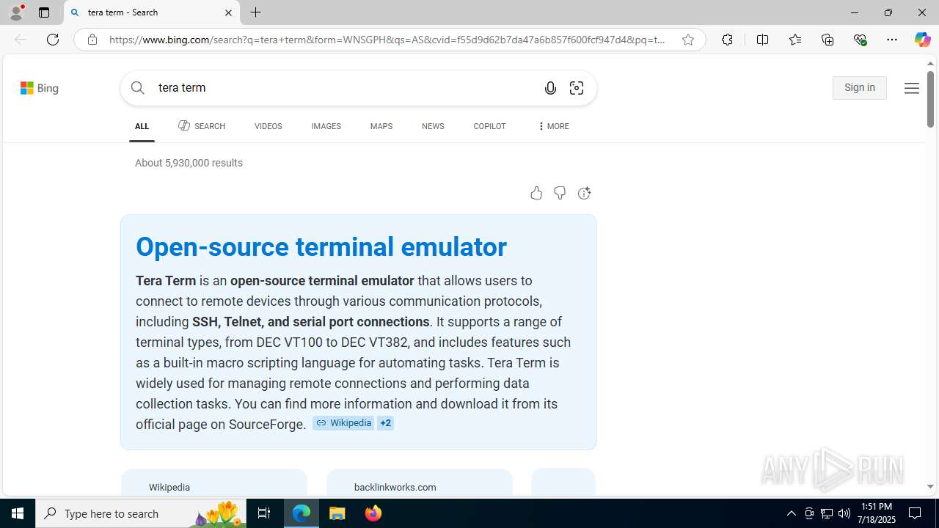Image resolution: width=939 pixels, height=528 pixels.
Task: Open a new browser tab
Action: point(255,12)
